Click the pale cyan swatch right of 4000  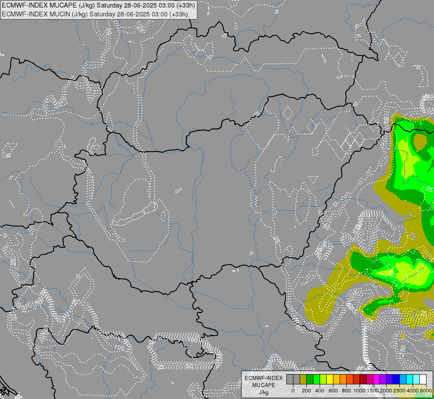[x=417, y=379]
